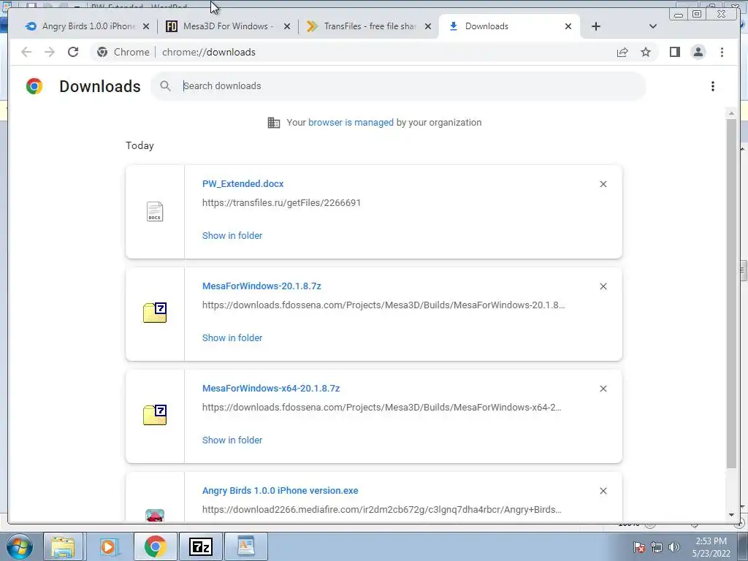Image resolution: width=748 pixels, height=561 pixels.
Task: Go back to previous page
Action: 26,52
